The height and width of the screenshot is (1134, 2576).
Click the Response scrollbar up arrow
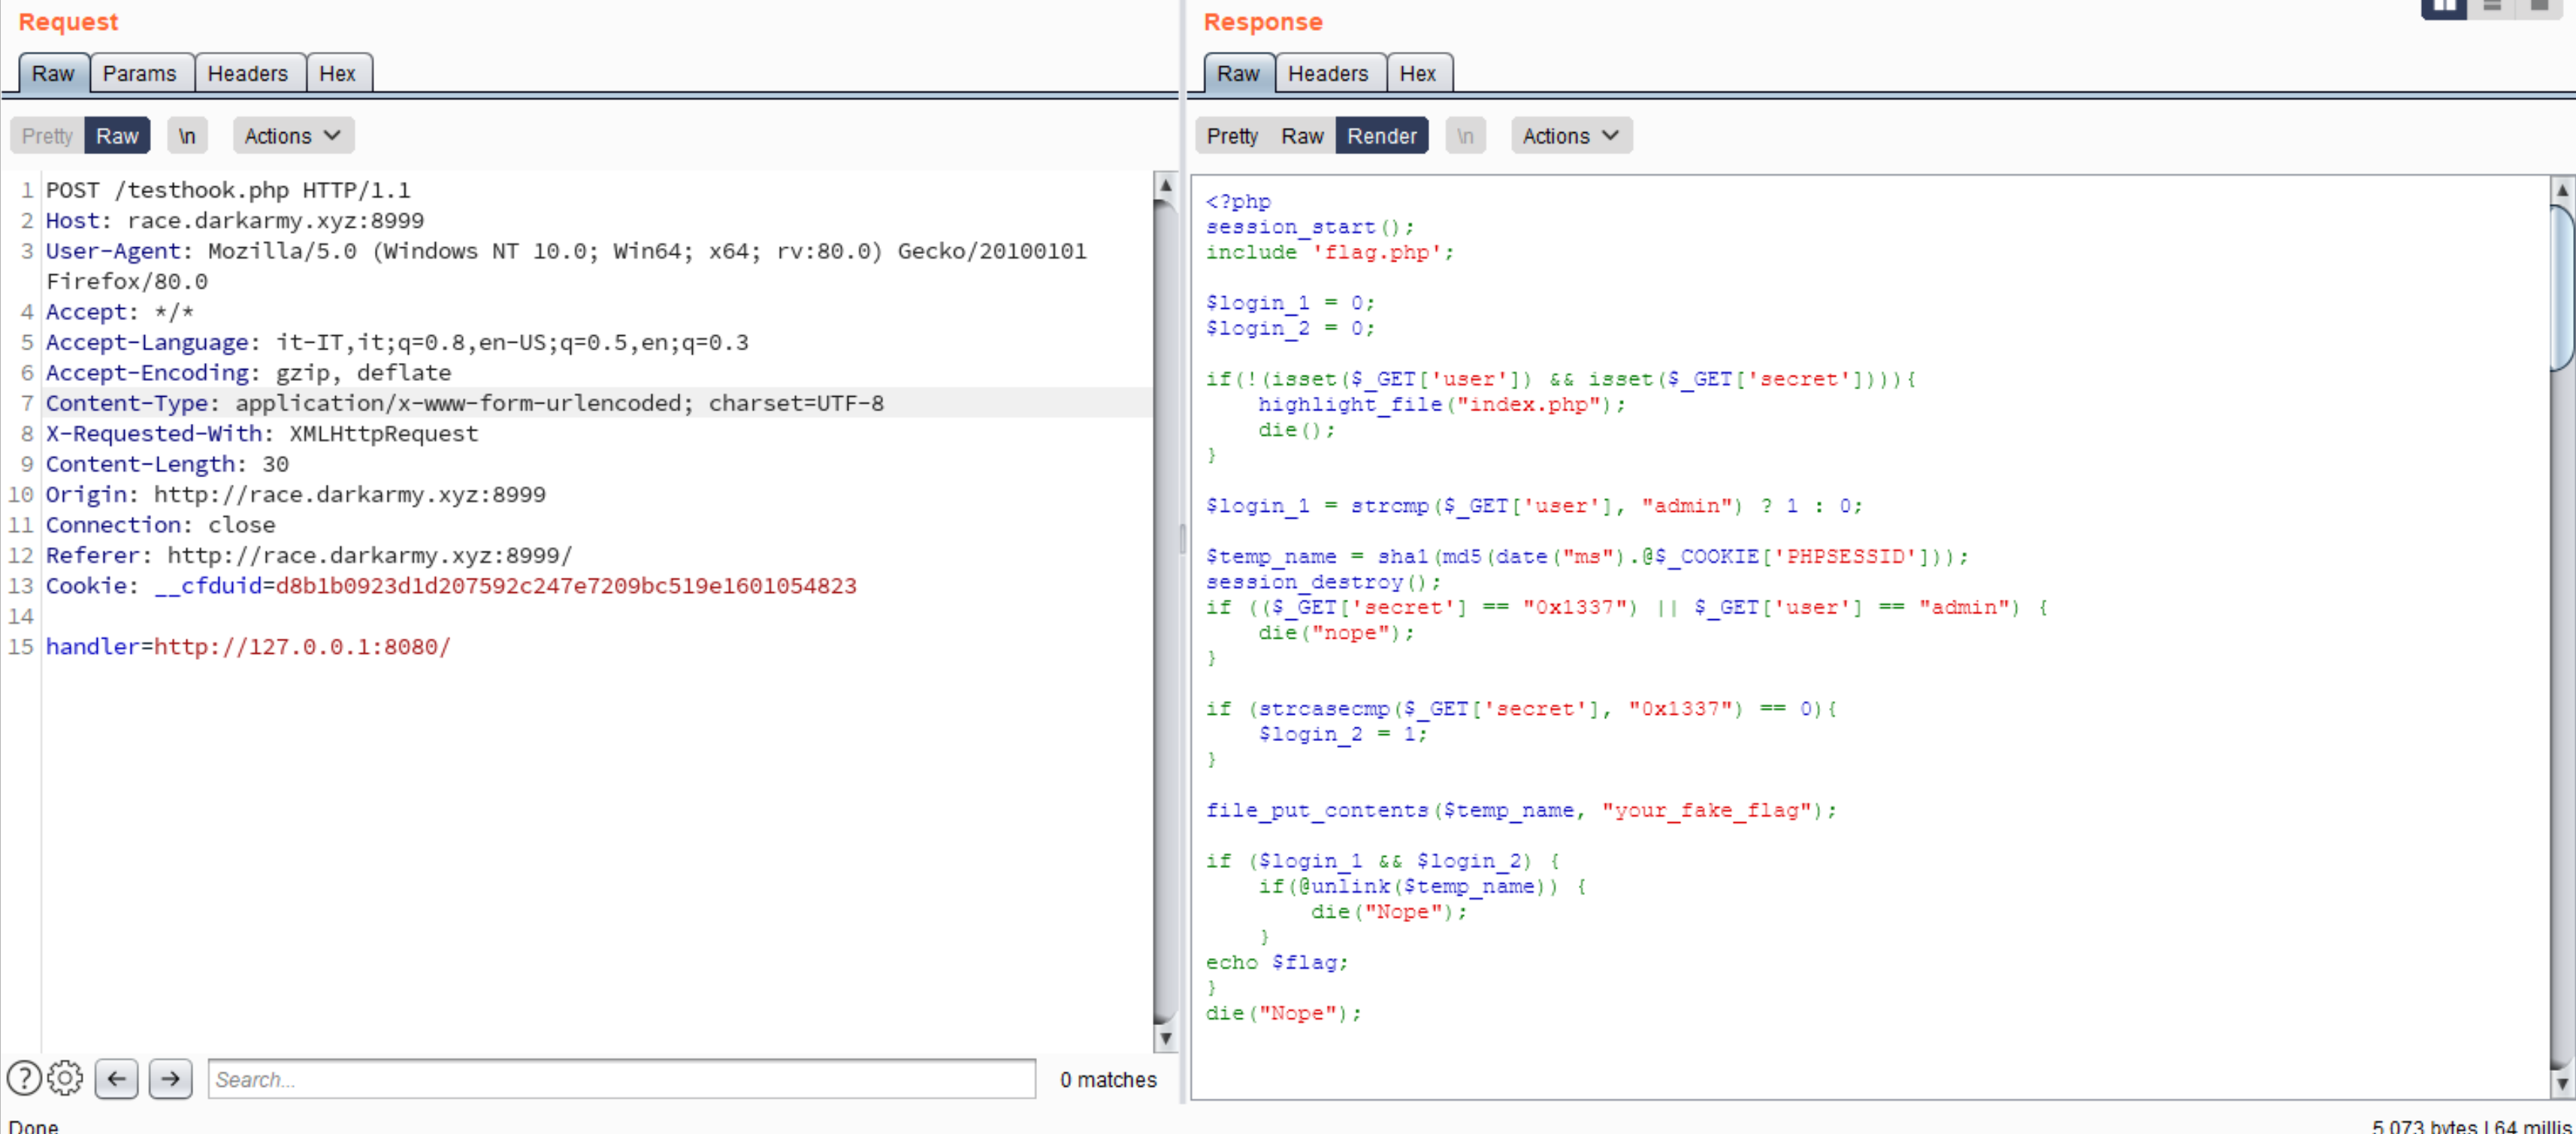(2562, 189)
